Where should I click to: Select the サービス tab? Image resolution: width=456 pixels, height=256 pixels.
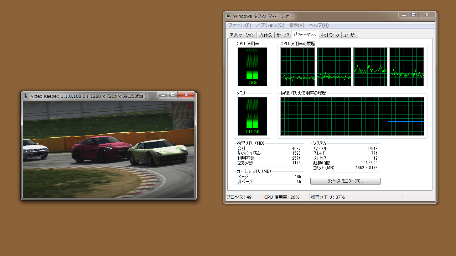[283, 35]
